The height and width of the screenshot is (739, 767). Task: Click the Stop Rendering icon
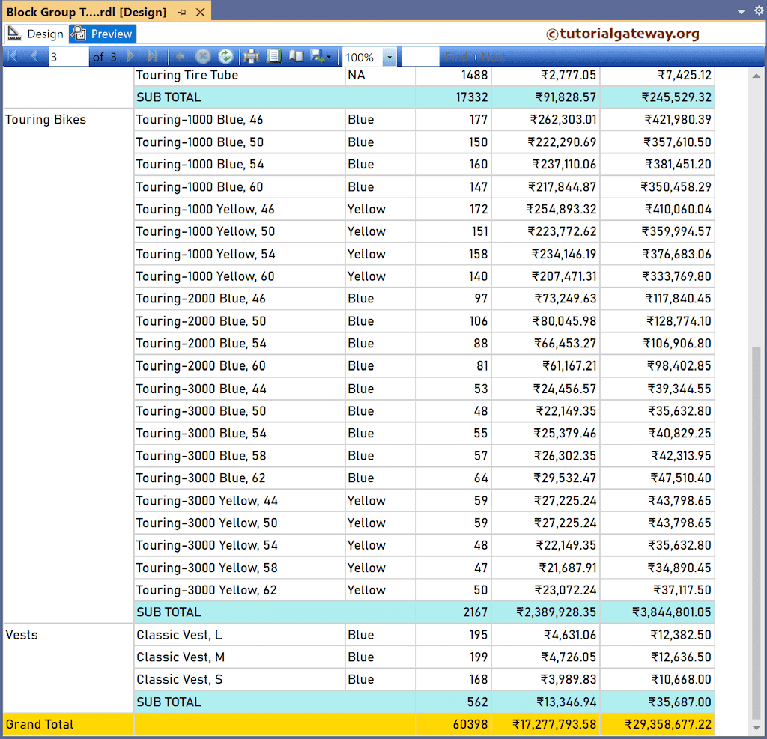202,56
